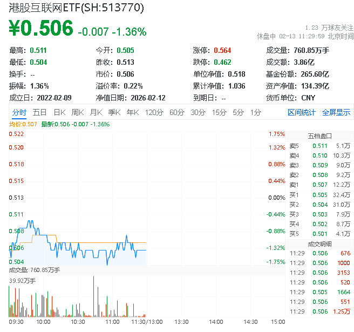
Task: Choose the 30分 interval tab
Action: tap(198, 112)
